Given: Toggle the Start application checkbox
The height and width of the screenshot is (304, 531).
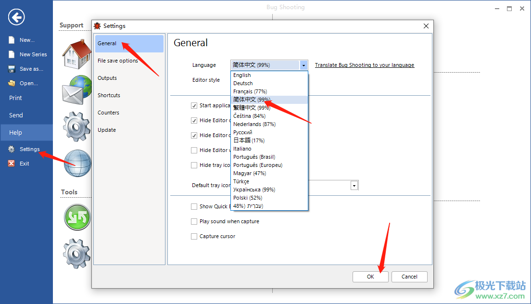Looking at the screenshot, I should (194, 106).
